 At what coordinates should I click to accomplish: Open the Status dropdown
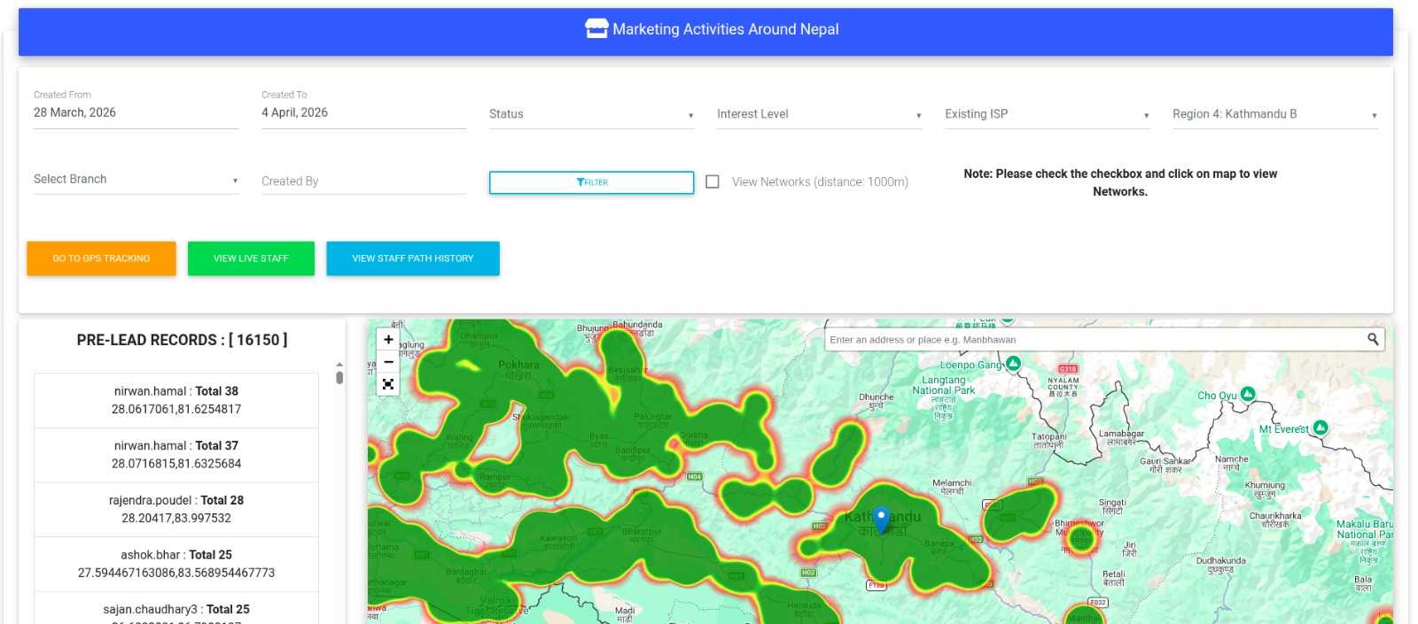591,114
